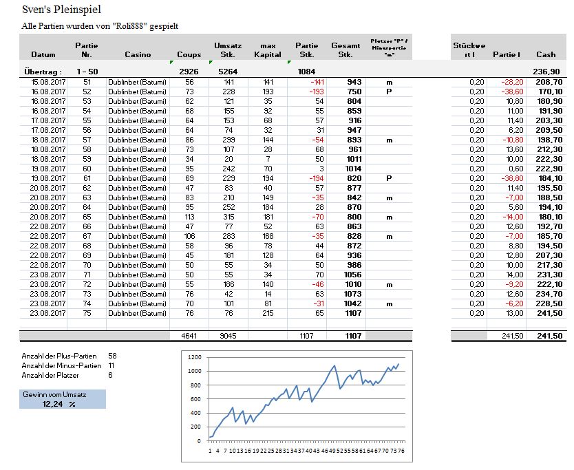Select the Partie Nr. 51 cell
The image size is (574, 470).
pyautogui.click(x=87, y=82)
